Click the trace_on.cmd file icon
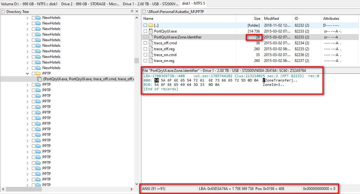This screenshot has width=360, height=194. (x=151, y=55)
